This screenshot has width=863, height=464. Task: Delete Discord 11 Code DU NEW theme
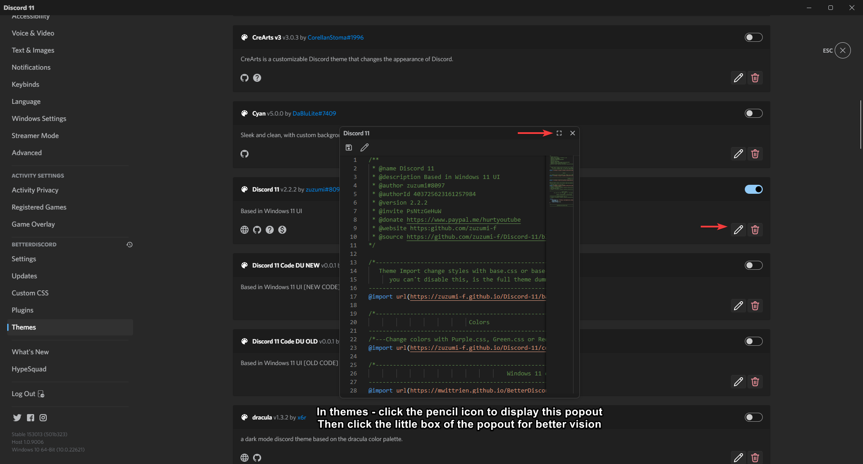coord(755,306)
